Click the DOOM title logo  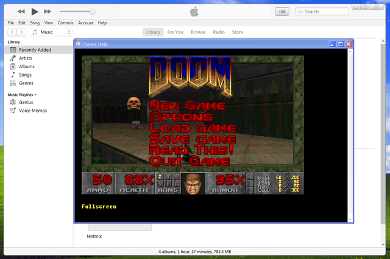[x=191, y=77]
